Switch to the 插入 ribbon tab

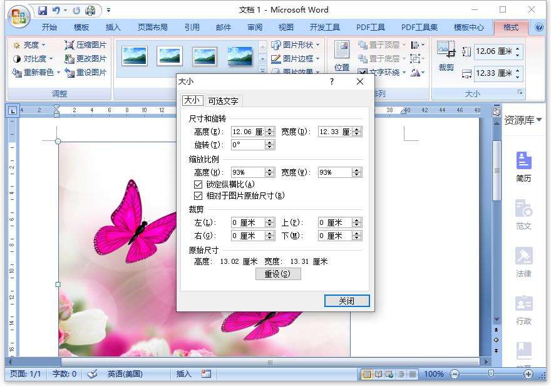pyautogui.click(x=113, y=28)
